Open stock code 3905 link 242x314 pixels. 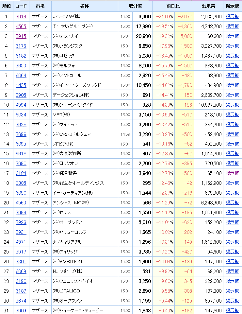(x=21, y=95)
